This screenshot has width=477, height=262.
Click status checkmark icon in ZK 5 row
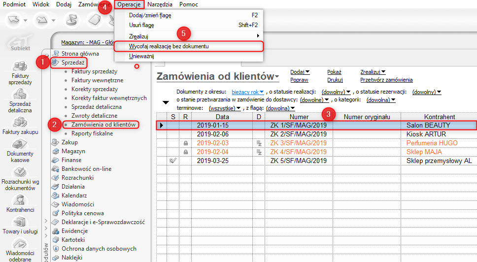pos(173,161)
